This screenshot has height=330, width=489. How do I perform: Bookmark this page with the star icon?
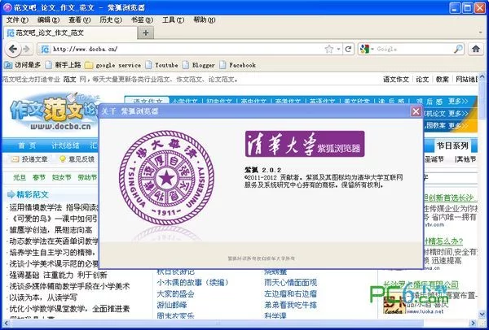[329, 49]
